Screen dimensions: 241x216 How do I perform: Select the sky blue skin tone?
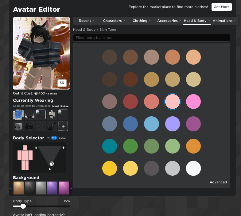[151, 124]
